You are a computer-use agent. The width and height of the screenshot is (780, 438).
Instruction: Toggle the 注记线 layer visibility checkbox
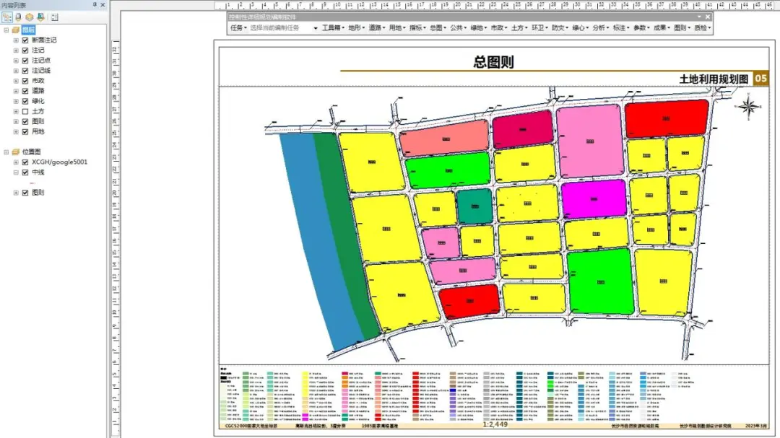[x=25, y=71]
